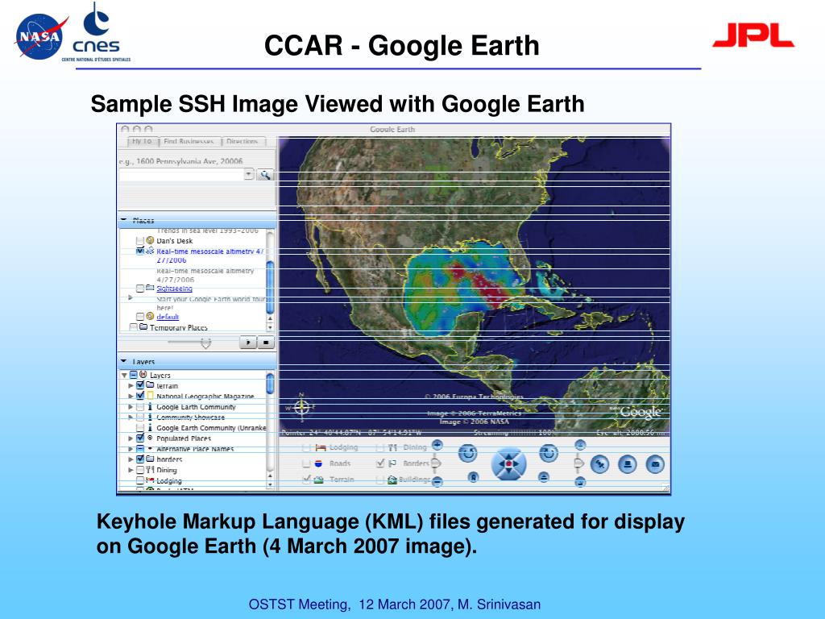Click the Places list scrollbar thumb

point(271,287)
